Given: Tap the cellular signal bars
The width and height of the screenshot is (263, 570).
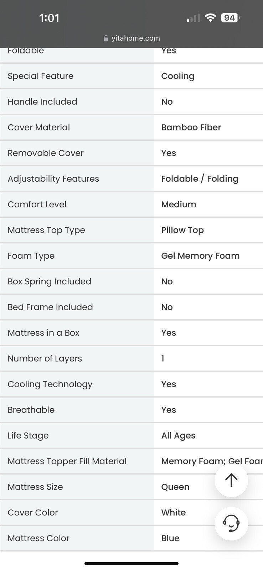Looking at the screenshot, I should (193, 18).
